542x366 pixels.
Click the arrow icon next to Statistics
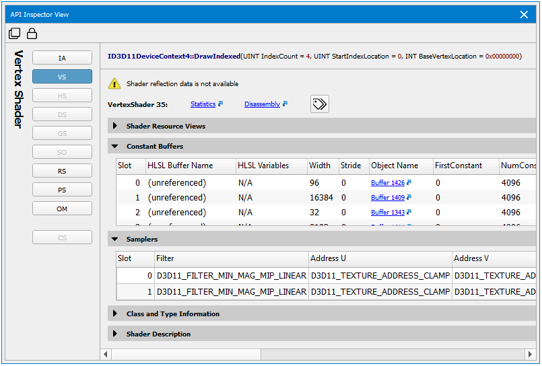tap(220, 104)
